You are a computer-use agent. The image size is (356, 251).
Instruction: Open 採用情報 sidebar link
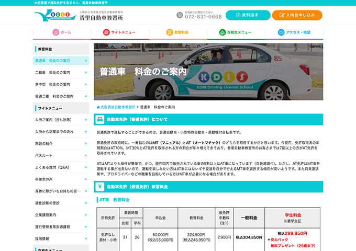click(61, 238)
